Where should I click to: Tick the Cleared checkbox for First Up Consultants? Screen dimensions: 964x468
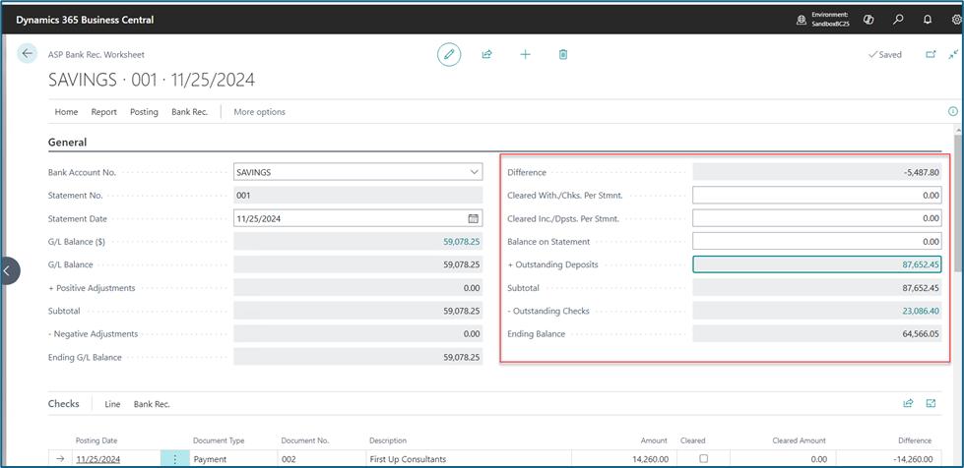coord(704,458)
